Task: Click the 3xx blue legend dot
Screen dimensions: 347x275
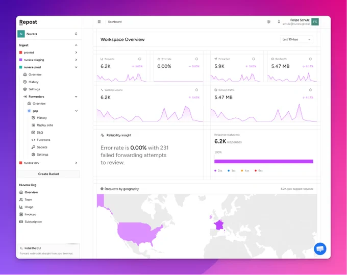Action: pyautogui.click(x=229, y=170)
